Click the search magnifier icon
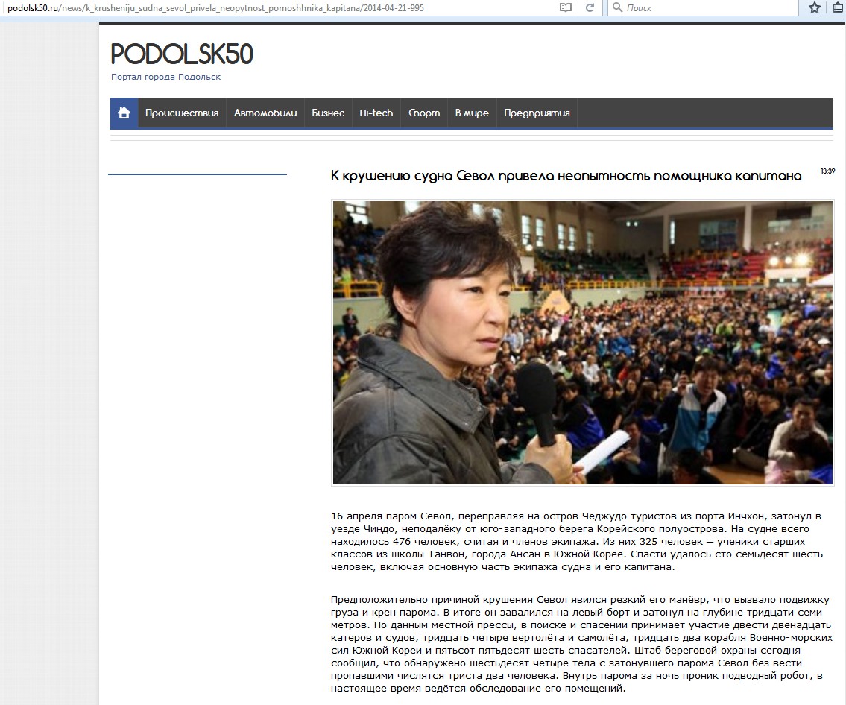The width and height of the screenshot is (846, 705). (617, 7)
